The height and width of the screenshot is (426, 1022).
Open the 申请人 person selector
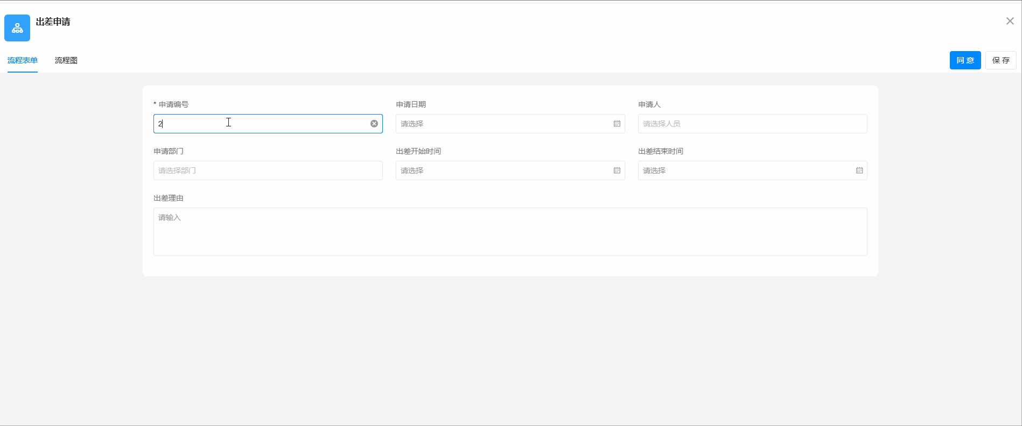coord(752,124)
